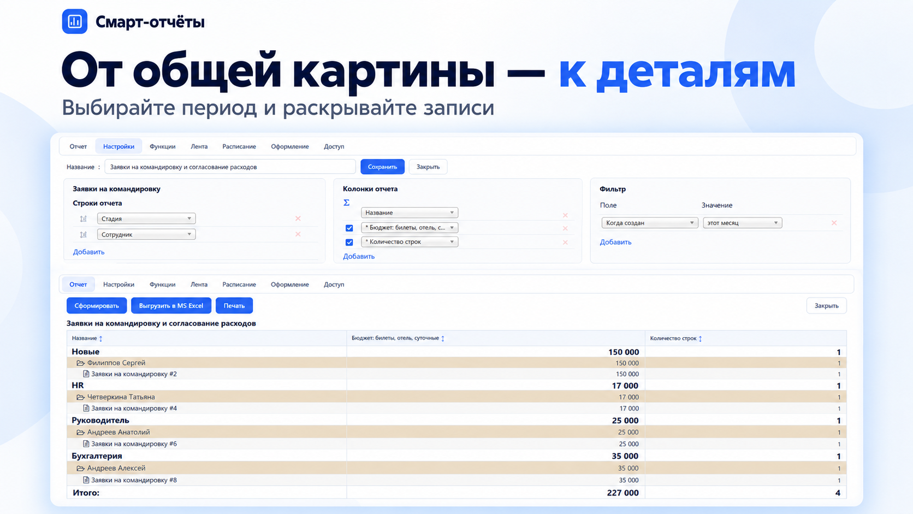Click the sigma sum icon in Колонки отчета
This screenshot has width=913, height=514.
pos(346,203)
